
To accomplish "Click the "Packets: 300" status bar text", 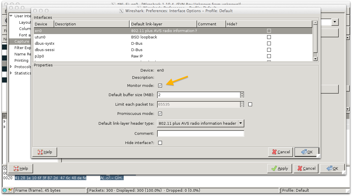I will [x=101, y=190].
